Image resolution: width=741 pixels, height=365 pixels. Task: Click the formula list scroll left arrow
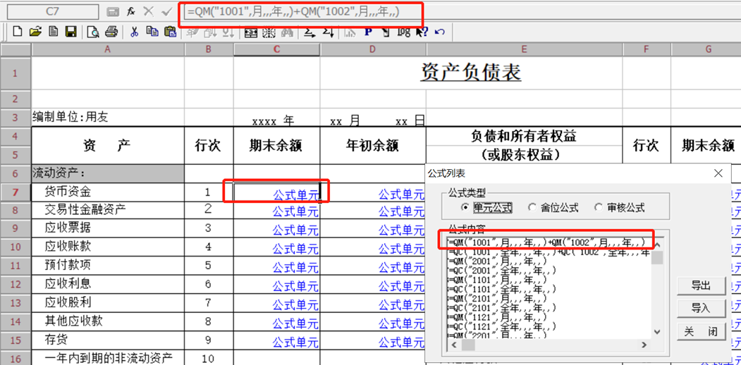click(x=453, y=345)
